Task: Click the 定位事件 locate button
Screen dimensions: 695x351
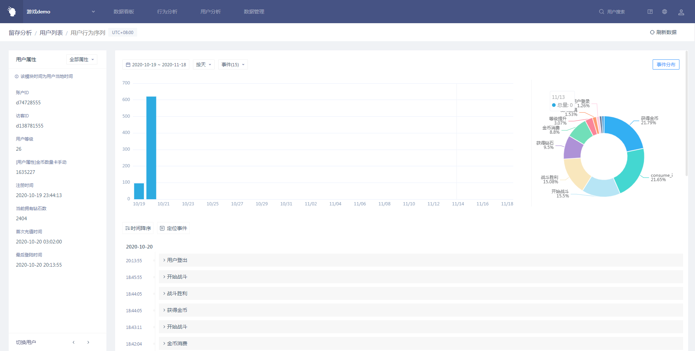Action: 173,228
